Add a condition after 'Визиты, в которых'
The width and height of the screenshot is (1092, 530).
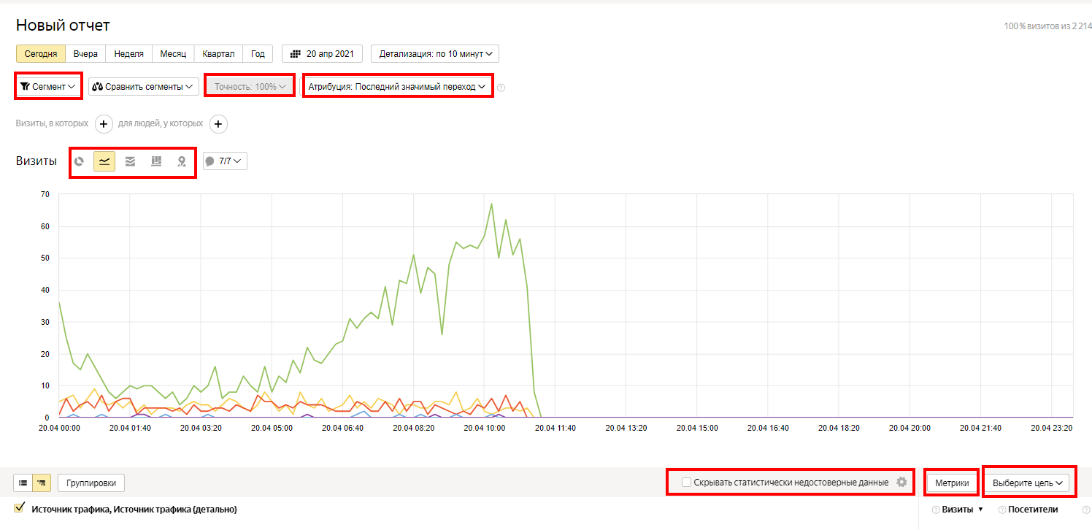104,124
